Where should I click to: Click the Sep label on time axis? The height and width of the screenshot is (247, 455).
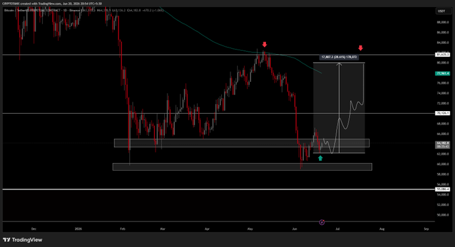[x=426, y=229]
